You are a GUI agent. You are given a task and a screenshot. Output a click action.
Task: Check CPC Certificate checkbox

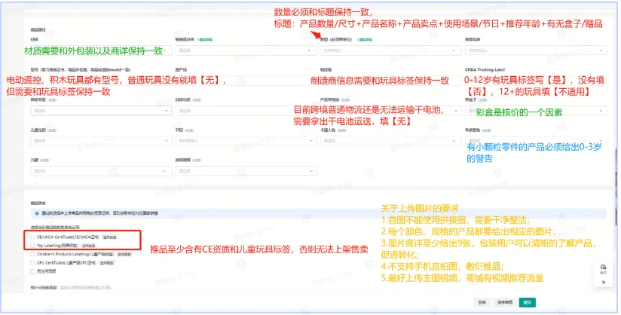[32, 263]
